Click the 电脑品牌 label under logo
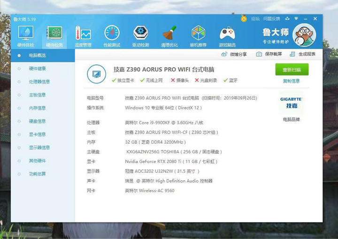Viewport: 338px width, 239px height. point(291,119)
